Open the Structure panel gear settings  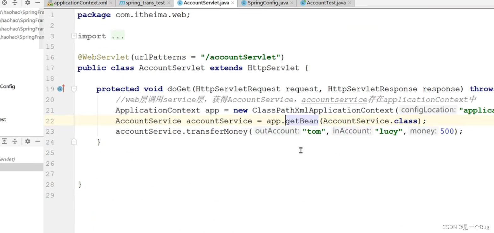(x=28, y=141)
